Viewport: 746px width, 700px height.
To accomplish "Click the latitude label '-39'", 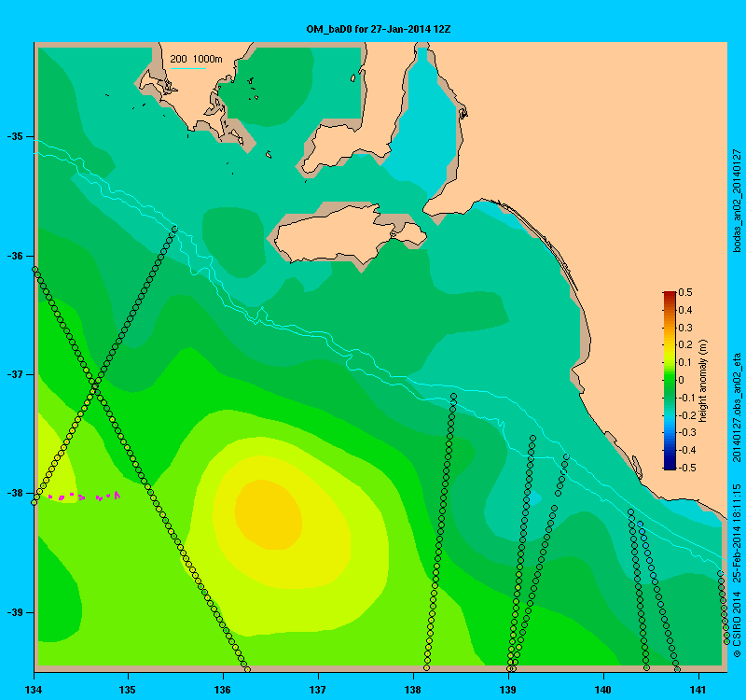I will point(15,612).
